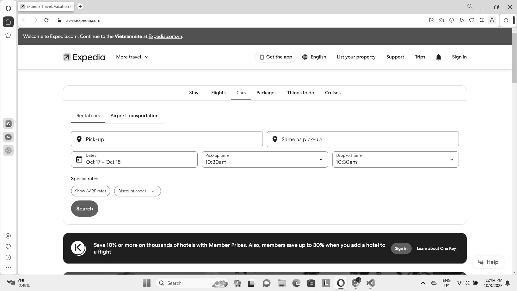Expand Discount codes dropdown
The width and height of the screenshot is (517, 291).
[x=137, y=191]
